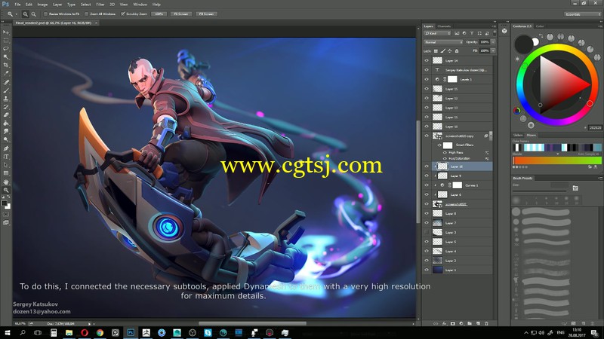604x339 pixels.
Task: Select the Crop tool
Action: (6, 66)
